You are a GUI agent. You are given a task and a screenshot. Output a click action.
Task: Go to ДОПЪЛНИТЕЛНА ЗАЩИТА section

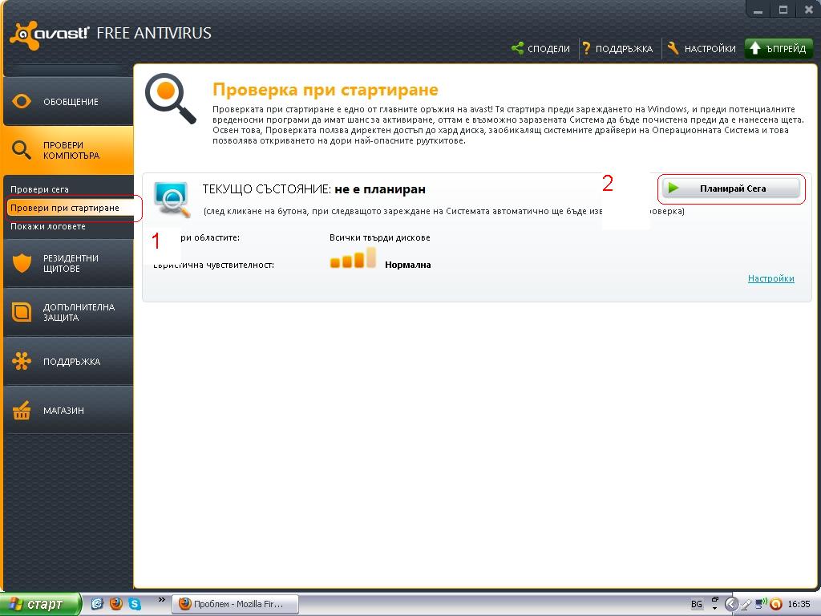(x=68, y=312)
